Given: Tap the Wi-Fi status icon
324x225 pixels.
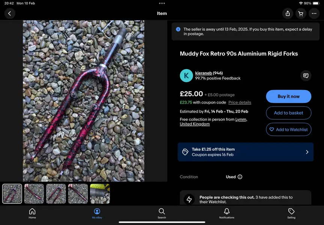Looking at the screenshot, I should [301, 3].
